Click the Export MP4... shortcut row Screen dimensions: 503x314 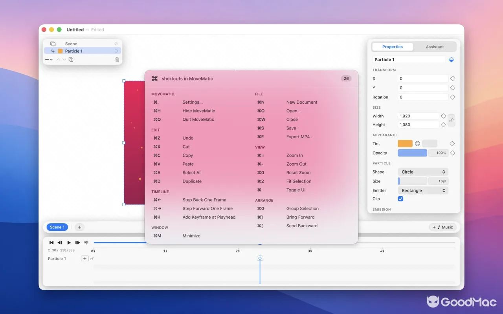[x=301, y=137]
